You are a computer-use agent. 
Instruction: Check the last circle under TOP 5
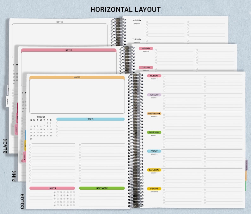coord(57,135)
